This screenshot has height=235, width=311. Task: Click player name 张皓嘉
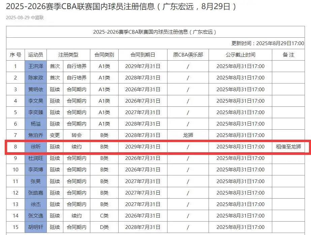(35, 193)
